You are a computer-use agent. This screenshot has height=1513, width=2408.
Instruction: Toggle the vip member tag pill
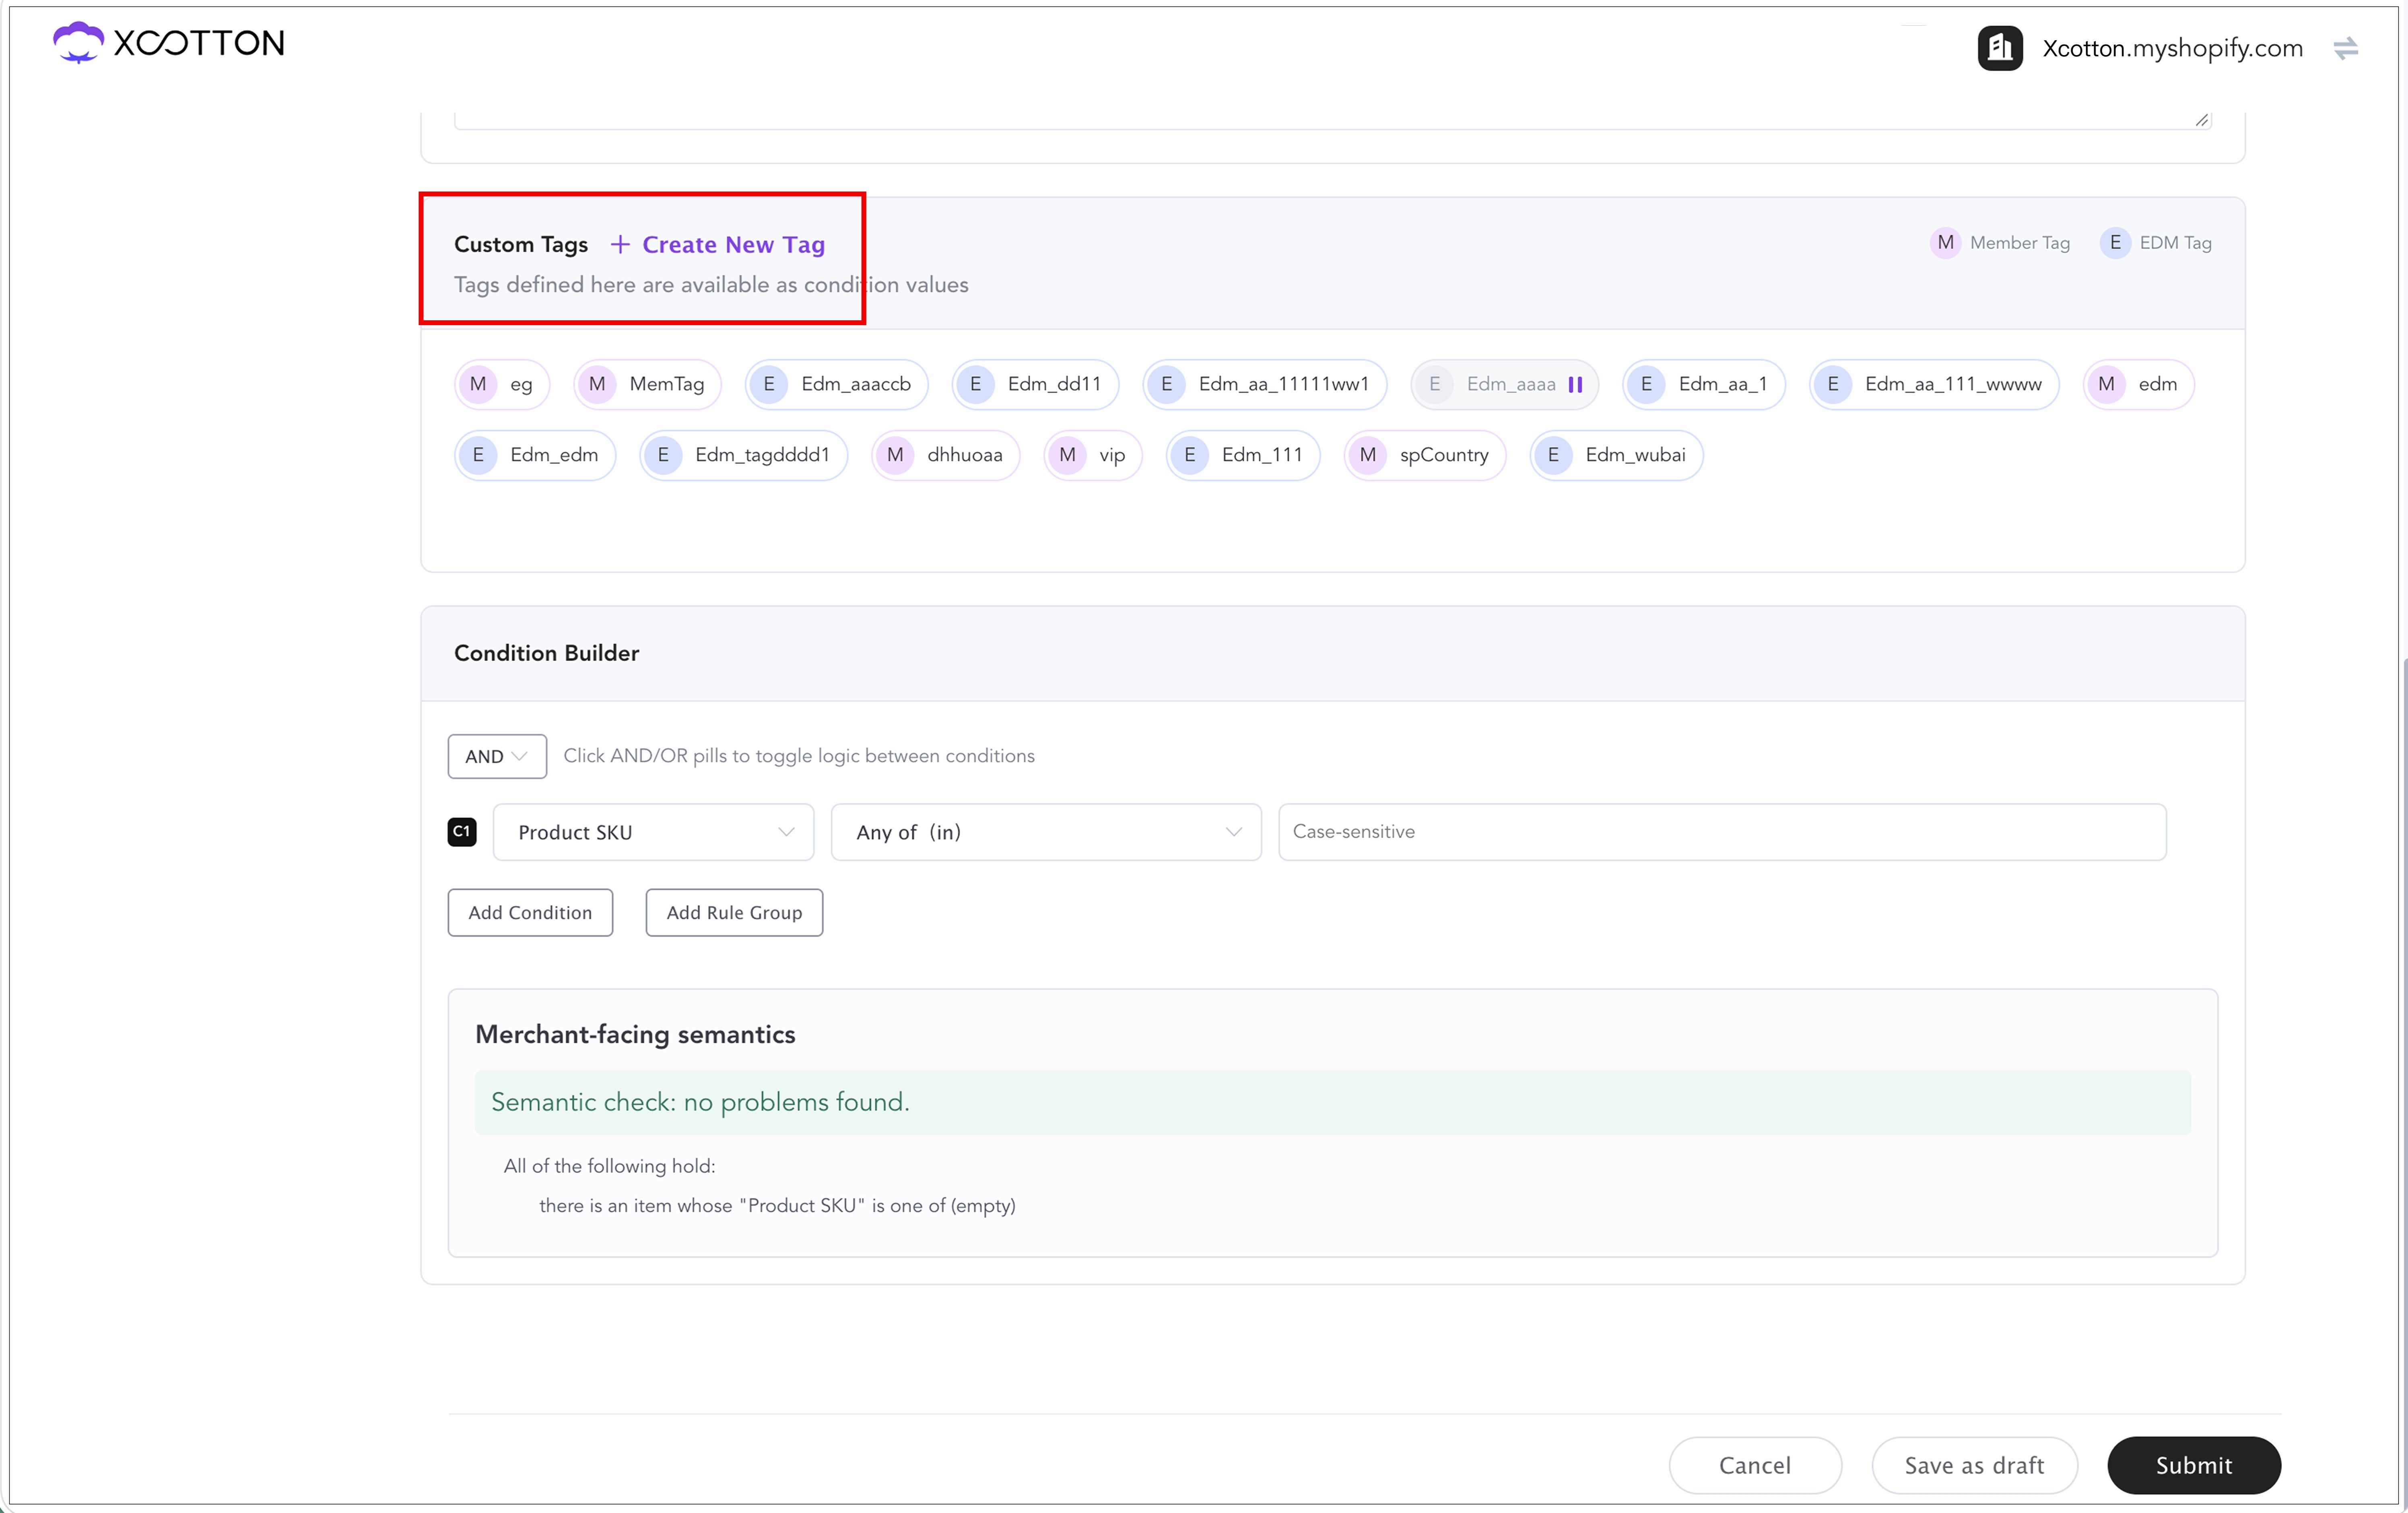coord(1093,455)
